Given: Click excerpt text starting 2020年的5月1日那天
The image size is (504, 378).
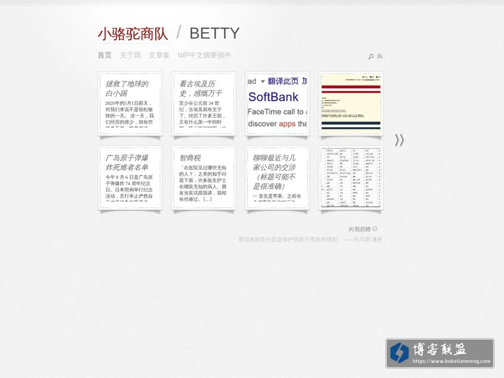Looking at the screenshot, I should point(130,114).
